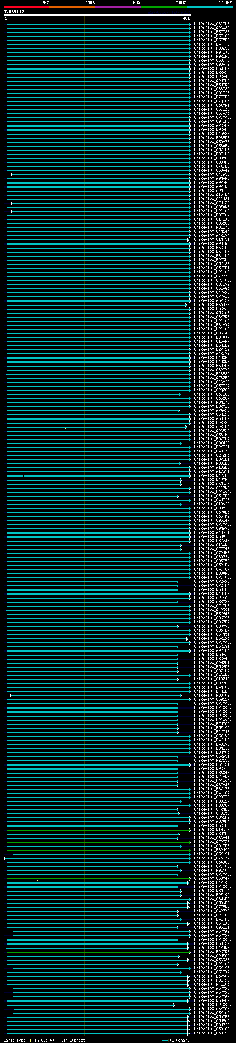Click the alignment bar for UniRef100_C4J938

coord(101,175)
